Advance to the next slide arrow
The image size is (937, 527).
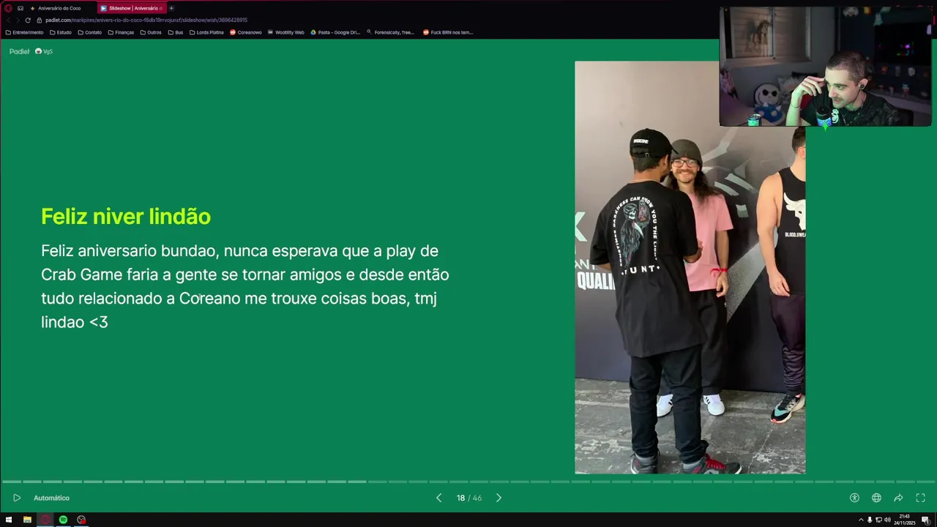point(499,498)
